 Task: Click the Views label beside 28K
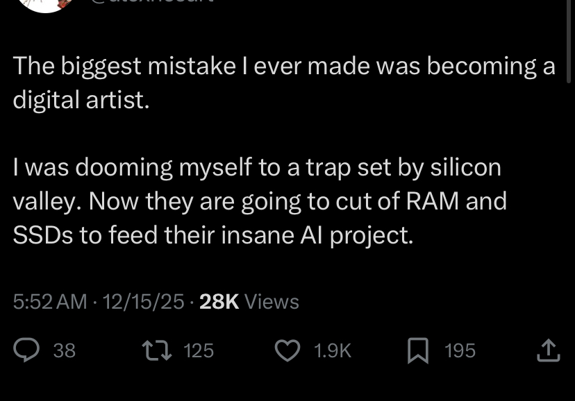[272, 301]
